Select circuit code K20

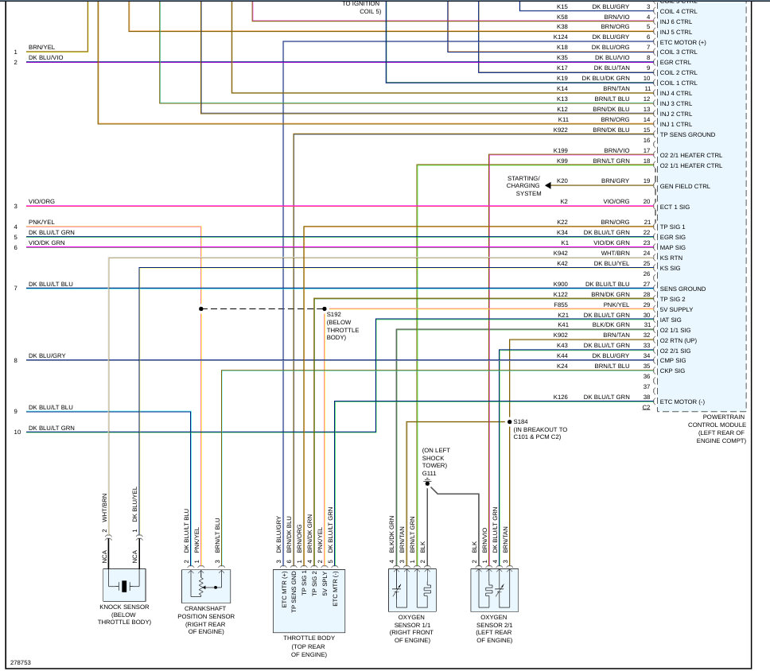562,180
